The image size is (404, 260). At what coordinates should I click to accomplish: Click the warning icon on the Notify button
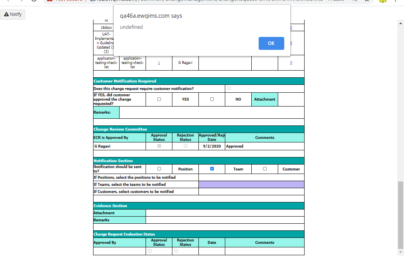click(x=6, y=14)
